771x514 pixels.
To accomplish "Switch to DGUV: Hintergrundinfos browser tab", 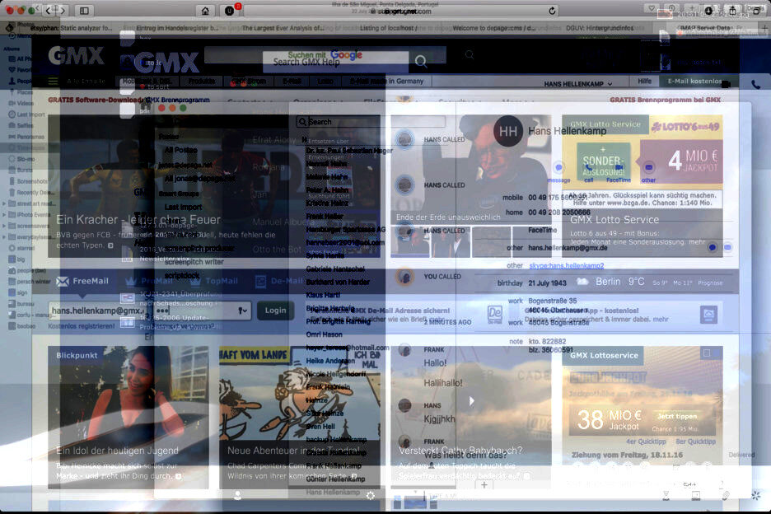I will [600, 28].
